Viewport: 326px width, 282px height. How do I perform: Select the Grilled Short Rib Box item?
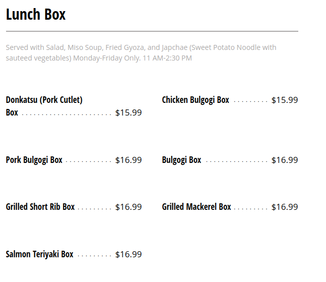tap(40, 207)
